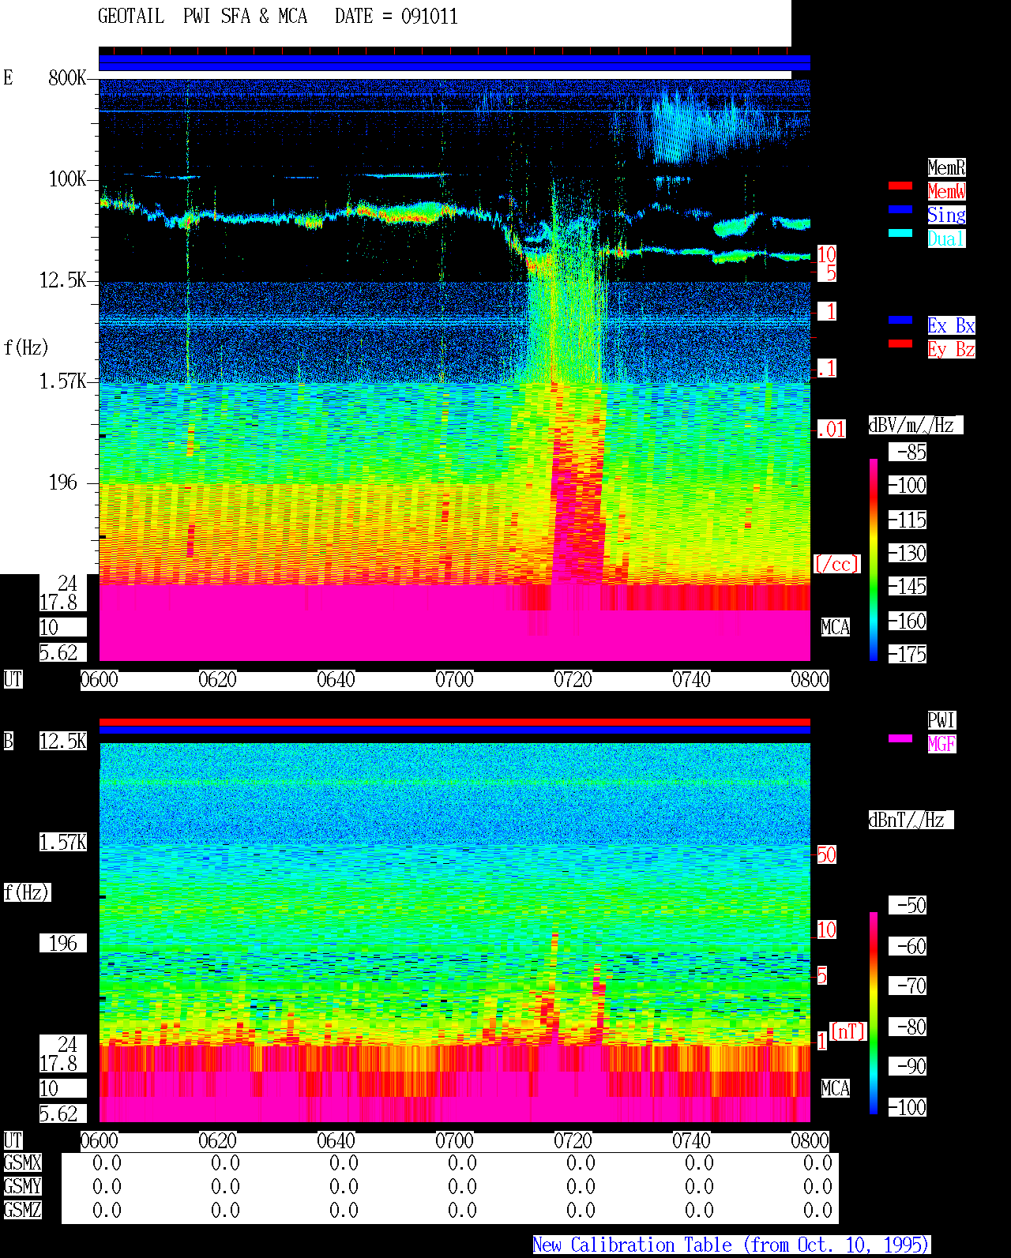Viewport: 1011px width, 1258px height.
Task: Click the GSMX row label
Action: [x=23, y=1162]
